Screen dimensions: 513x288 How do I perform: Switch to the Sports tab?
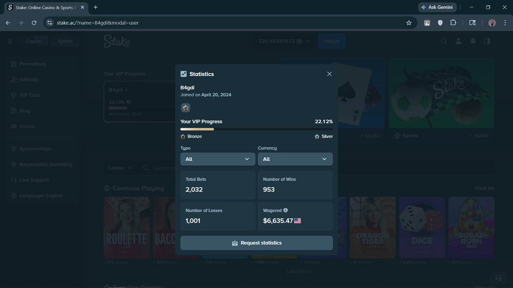(x=65, y=41)
